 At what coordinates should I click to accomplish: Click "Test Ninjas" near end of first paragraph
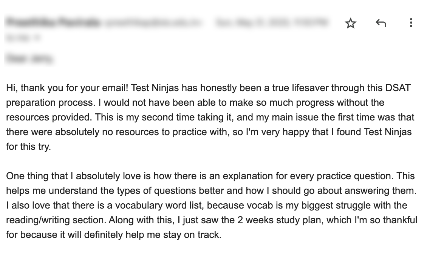388,132
